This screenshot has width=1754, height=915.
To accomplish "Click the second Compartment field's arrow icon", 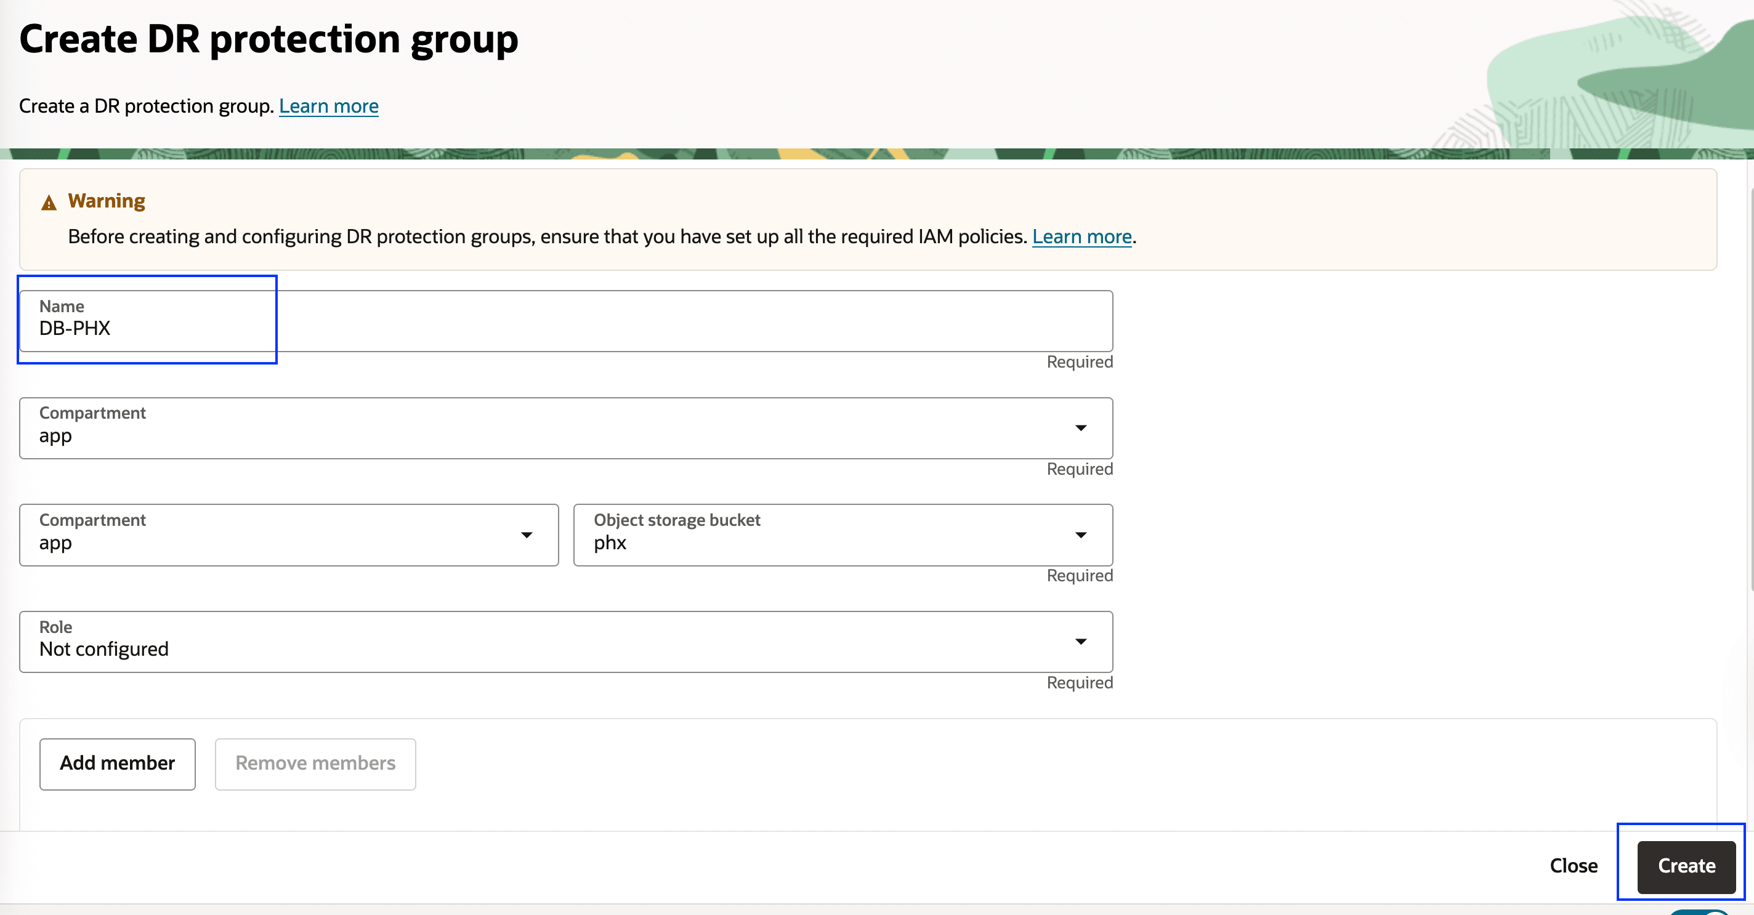I will click(527, 535).
